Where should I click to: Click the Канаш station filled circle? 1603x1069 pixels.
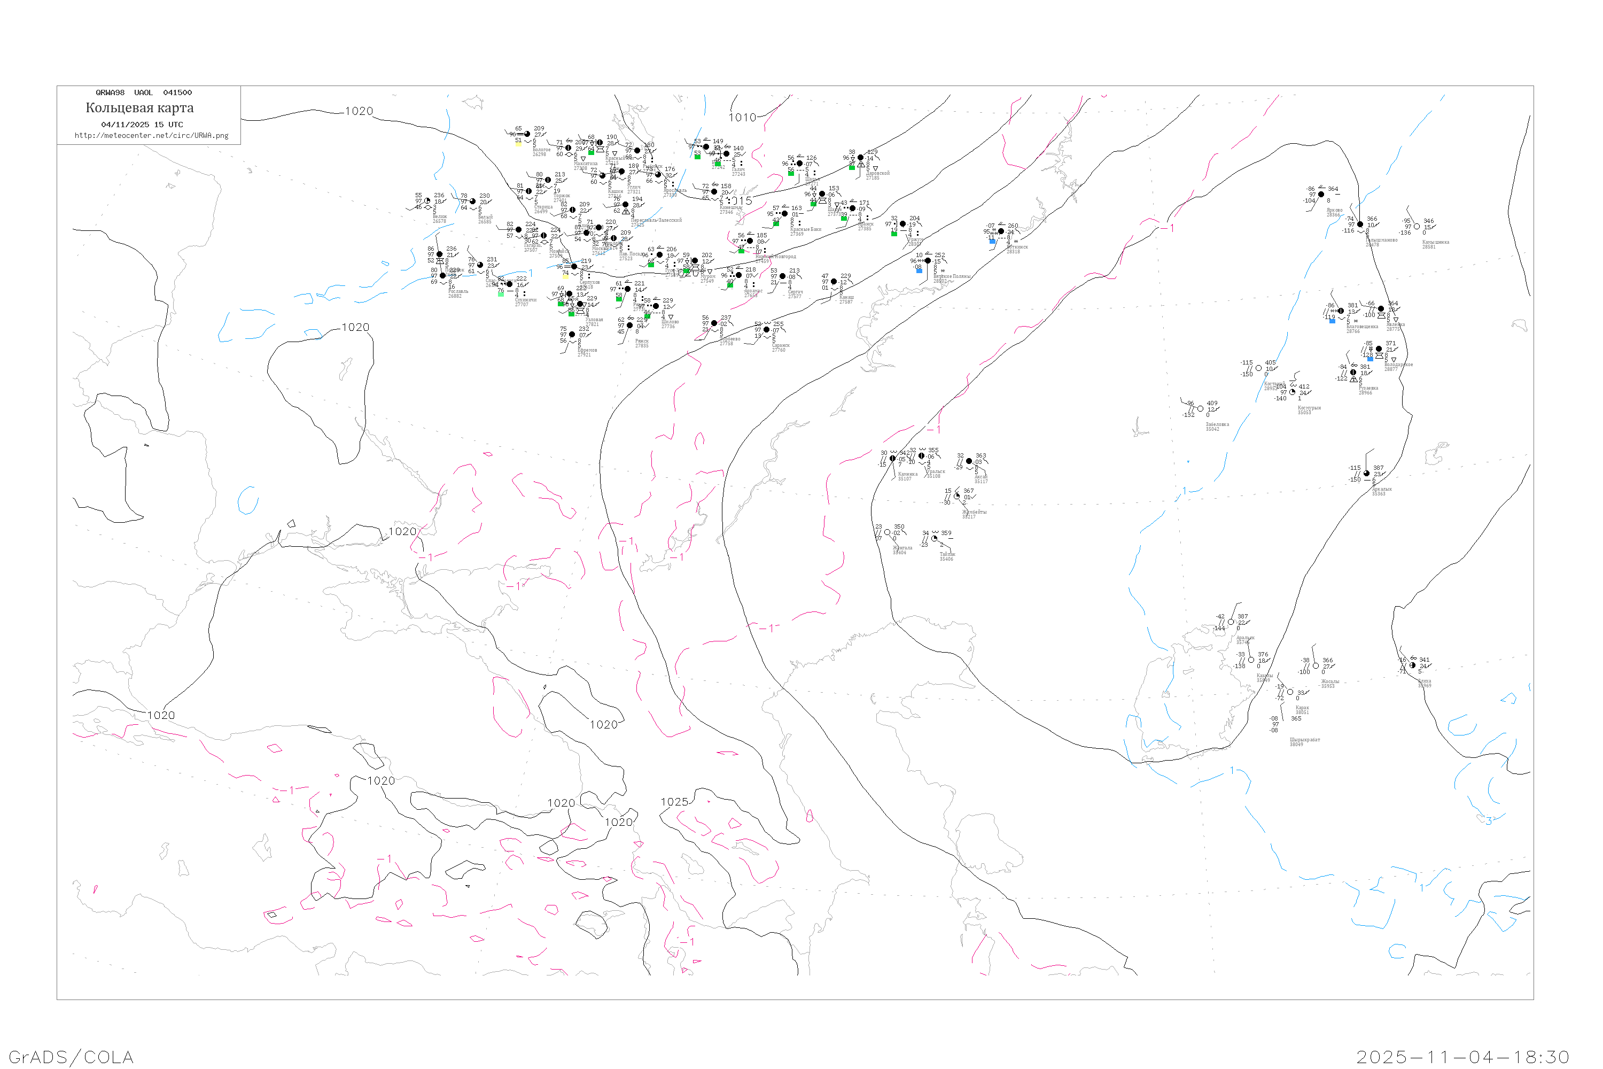[834, 282]
